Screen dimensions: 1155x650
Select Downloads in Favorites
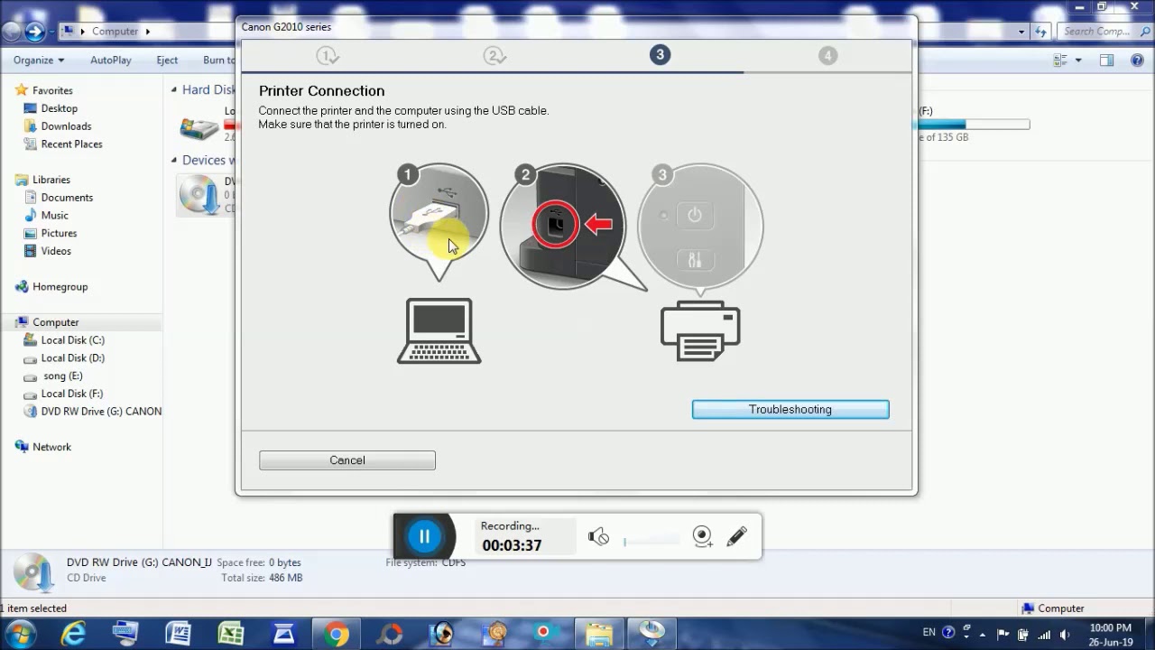66,126
